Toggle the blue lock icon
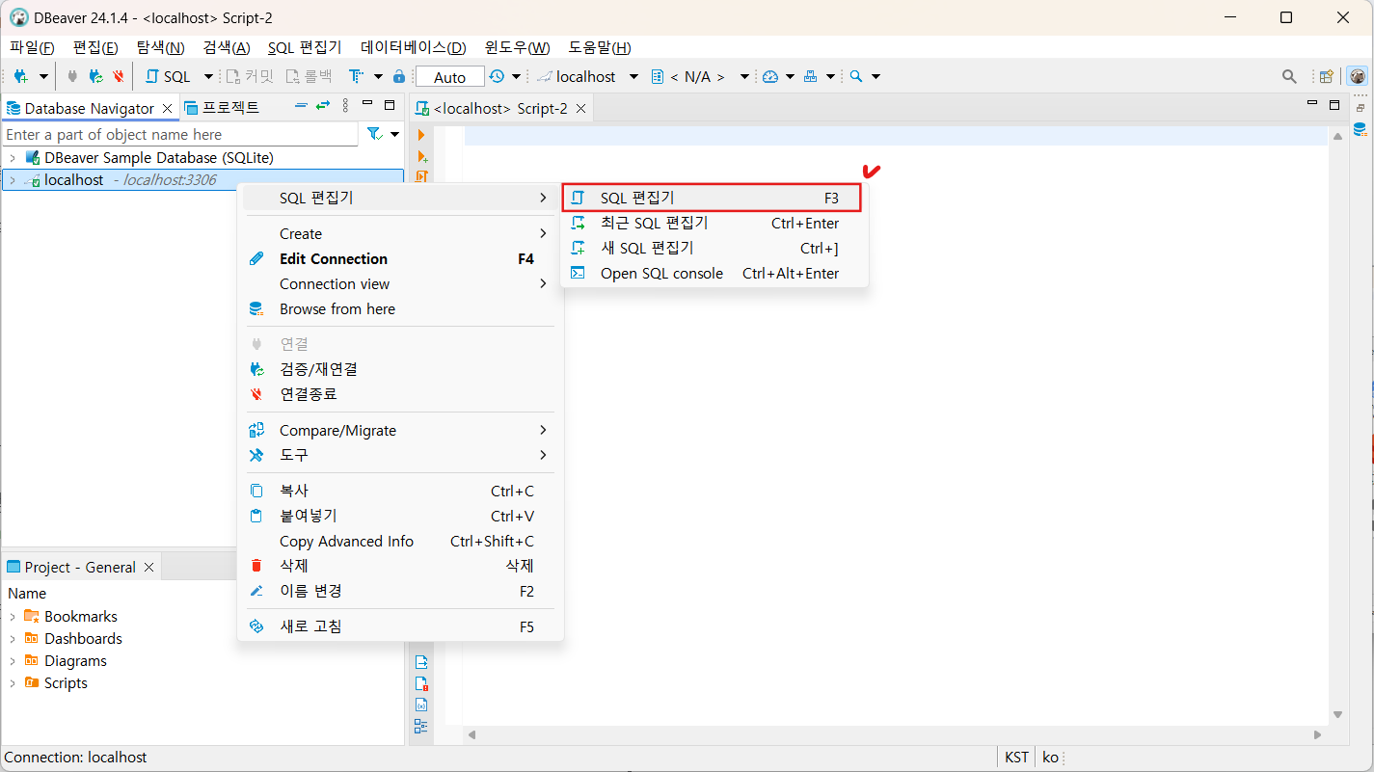 (x=399, y=76)
